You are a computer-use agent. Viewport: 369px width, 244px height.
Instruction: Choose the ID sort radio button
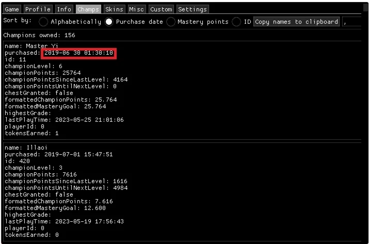(x=237, y=22)
